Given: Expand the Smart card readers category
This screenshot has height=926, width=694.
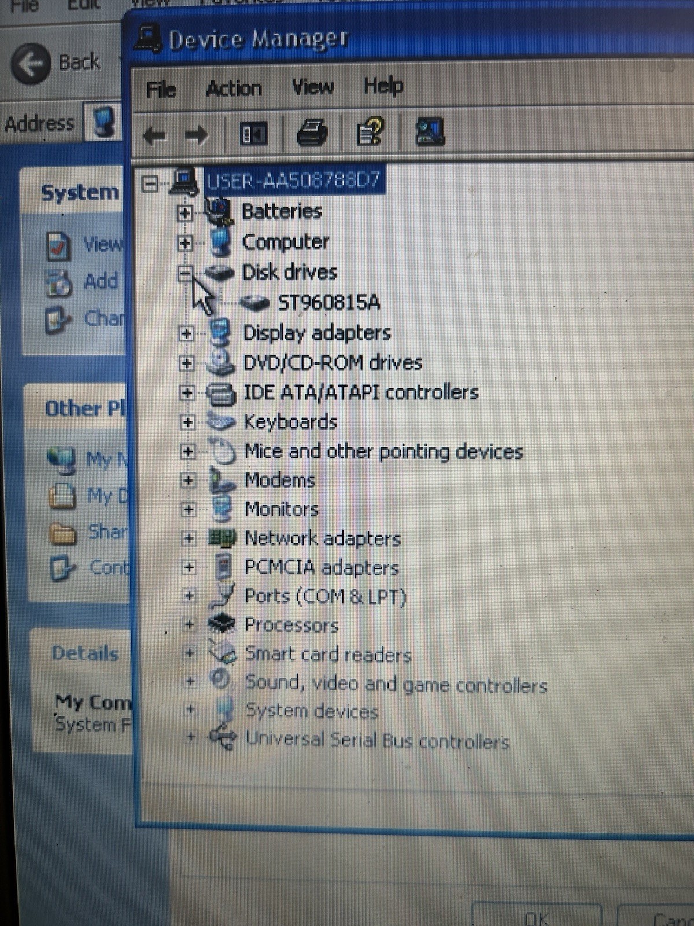Looking at the screenshot, I should 190,653.
